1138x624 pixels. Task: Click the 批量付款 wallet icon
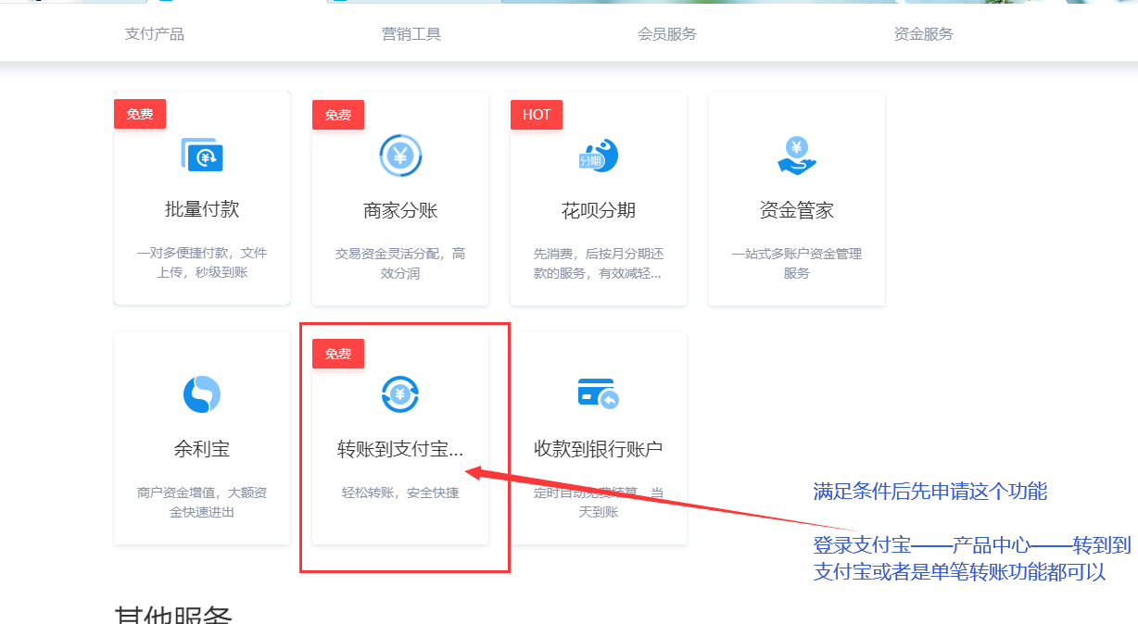click(x=202, y=156)
